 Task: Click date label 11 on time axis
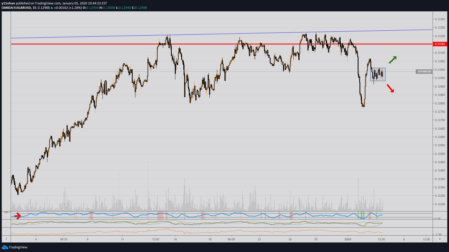pyautogui.click(x=122, y=239)
